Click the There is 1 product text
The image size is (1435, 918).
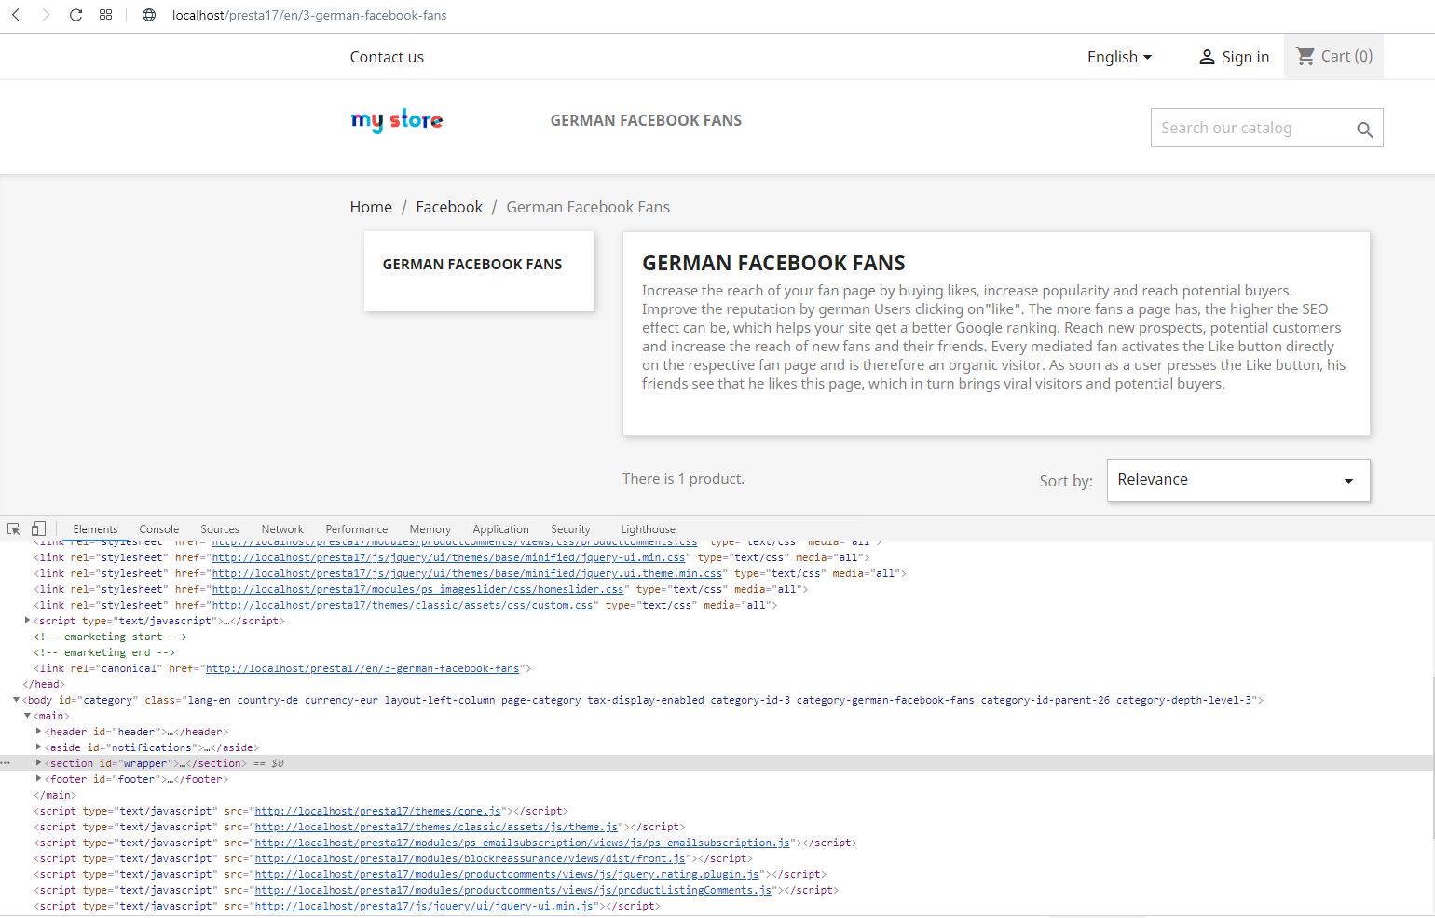pos(683,479)
